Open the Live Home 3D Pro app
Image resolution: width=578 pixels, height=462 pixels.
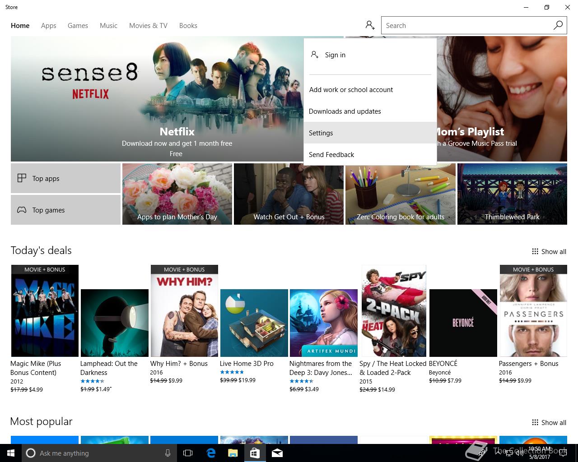(x=254, y=323)
